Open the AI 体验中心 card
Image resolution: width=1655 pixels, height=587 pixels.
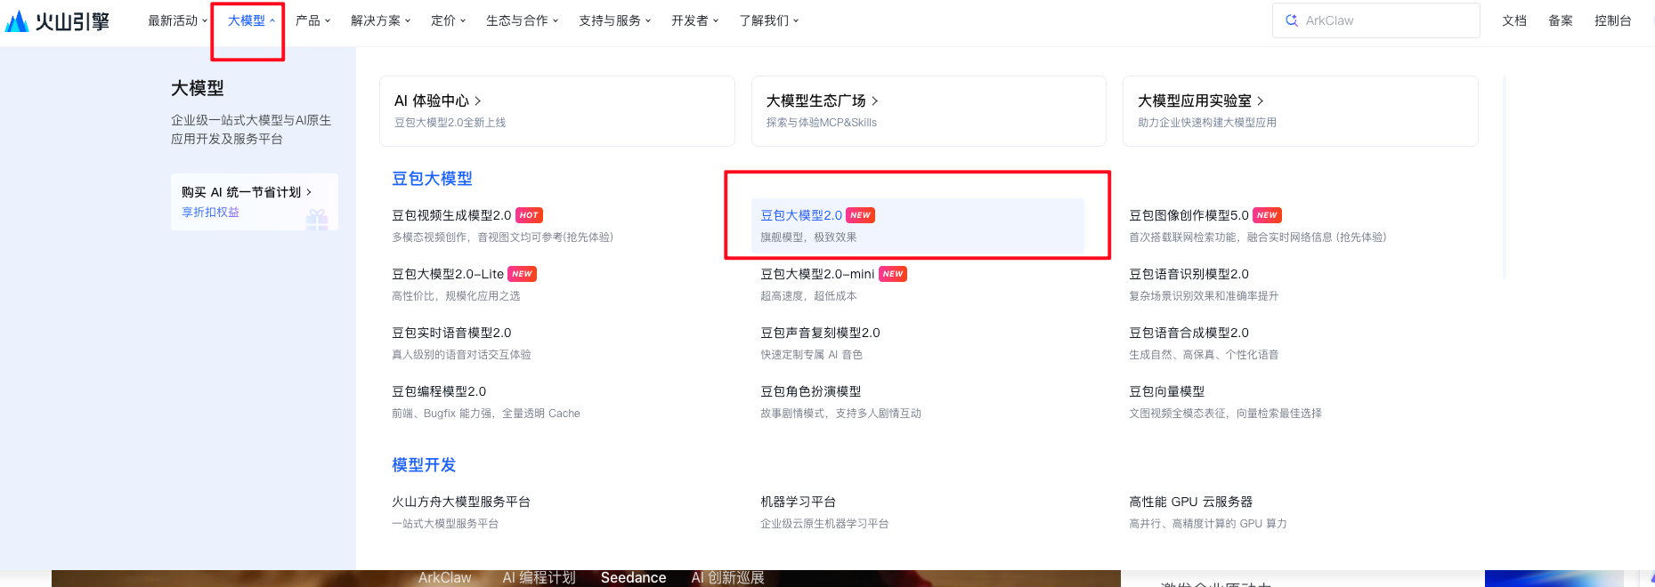coord(557,111)
